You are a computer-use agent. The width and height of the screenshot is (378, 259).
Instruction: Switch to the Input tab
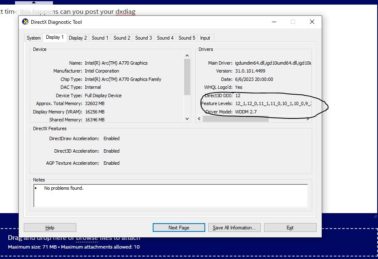tap(205, 38)
